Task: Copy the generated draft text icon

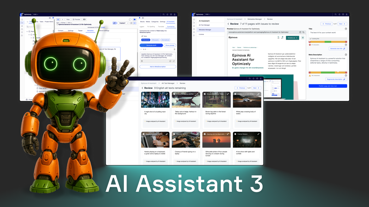Action: [x=170, y=61]
